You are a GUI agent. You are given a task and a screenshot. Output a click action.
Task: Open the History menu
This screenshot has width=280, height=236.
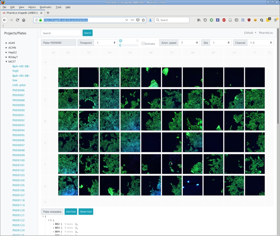(x=32, y=7)
